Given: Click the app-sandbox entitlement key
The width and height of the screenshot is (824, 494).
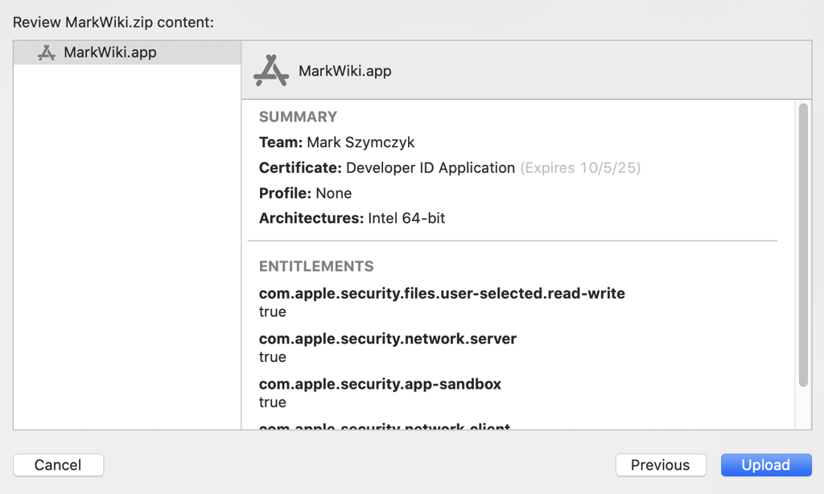Looking at the screenshot, I should coord(380,384).
